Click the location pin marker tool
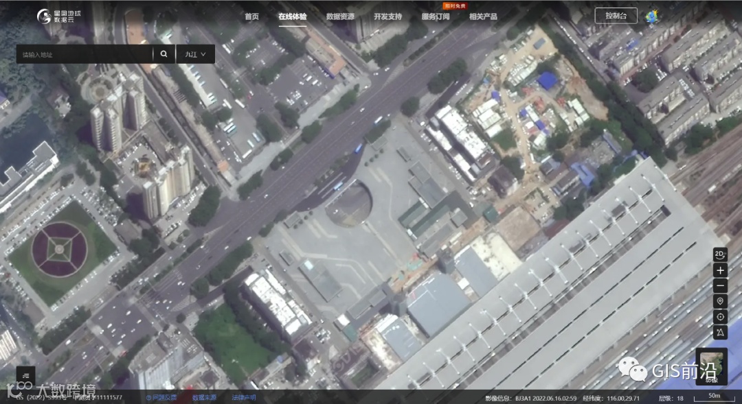This screenshot has height=404, width=742. [x=720, y=302]
